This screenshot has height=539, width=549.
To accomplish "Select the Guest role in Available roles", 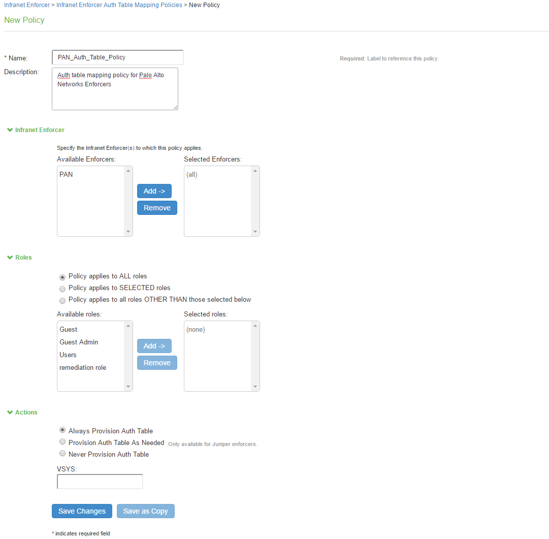I will [x=68, y=329].
